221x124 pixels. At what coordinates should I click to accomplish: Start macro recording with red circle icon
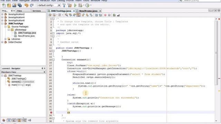[105, 15]
